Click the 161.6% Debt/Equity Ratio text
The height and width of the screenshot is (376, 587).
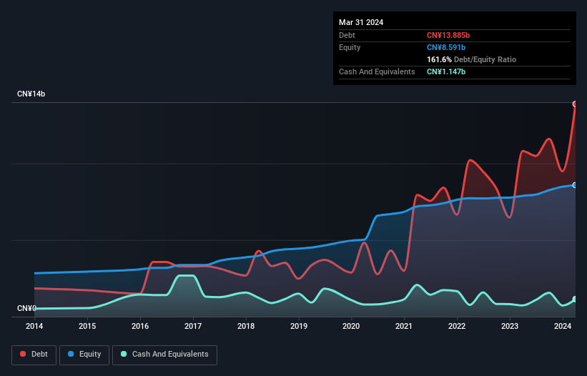471,59
